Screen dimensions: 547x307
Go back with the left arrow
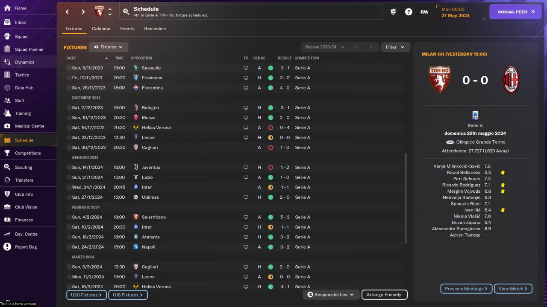click(67, 12)
